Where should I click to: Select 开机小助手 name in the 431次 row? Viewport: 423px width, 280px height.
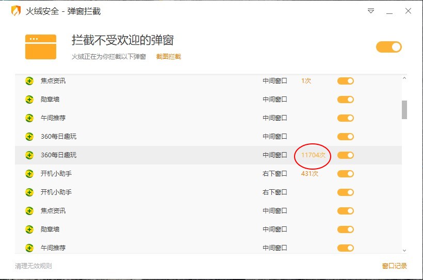pos(56,174)
